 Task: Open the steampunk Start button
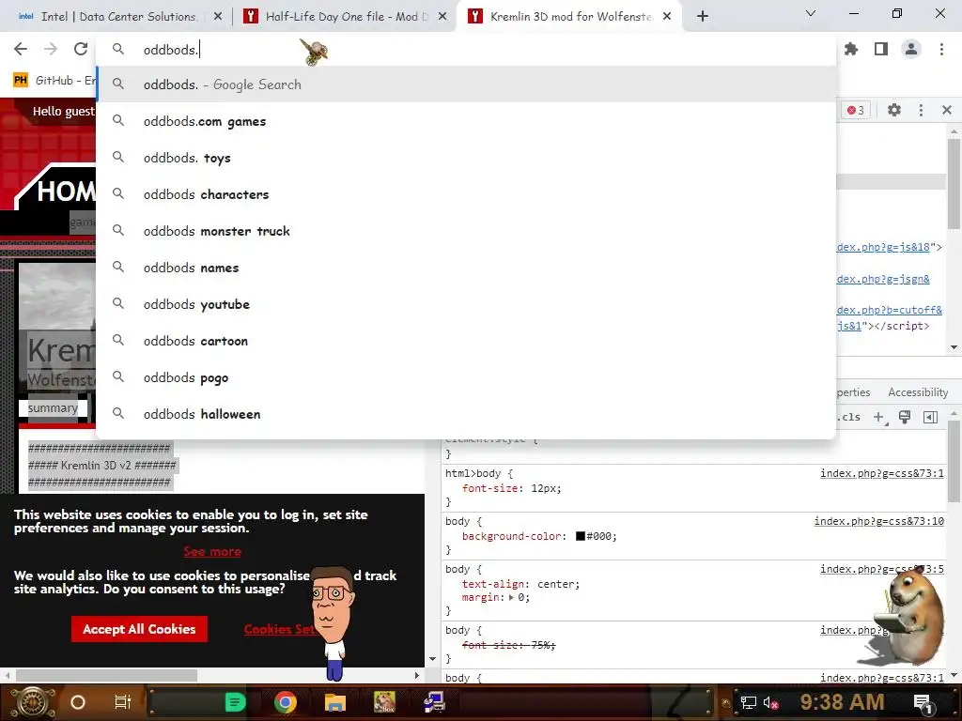[x=33, y=702]
